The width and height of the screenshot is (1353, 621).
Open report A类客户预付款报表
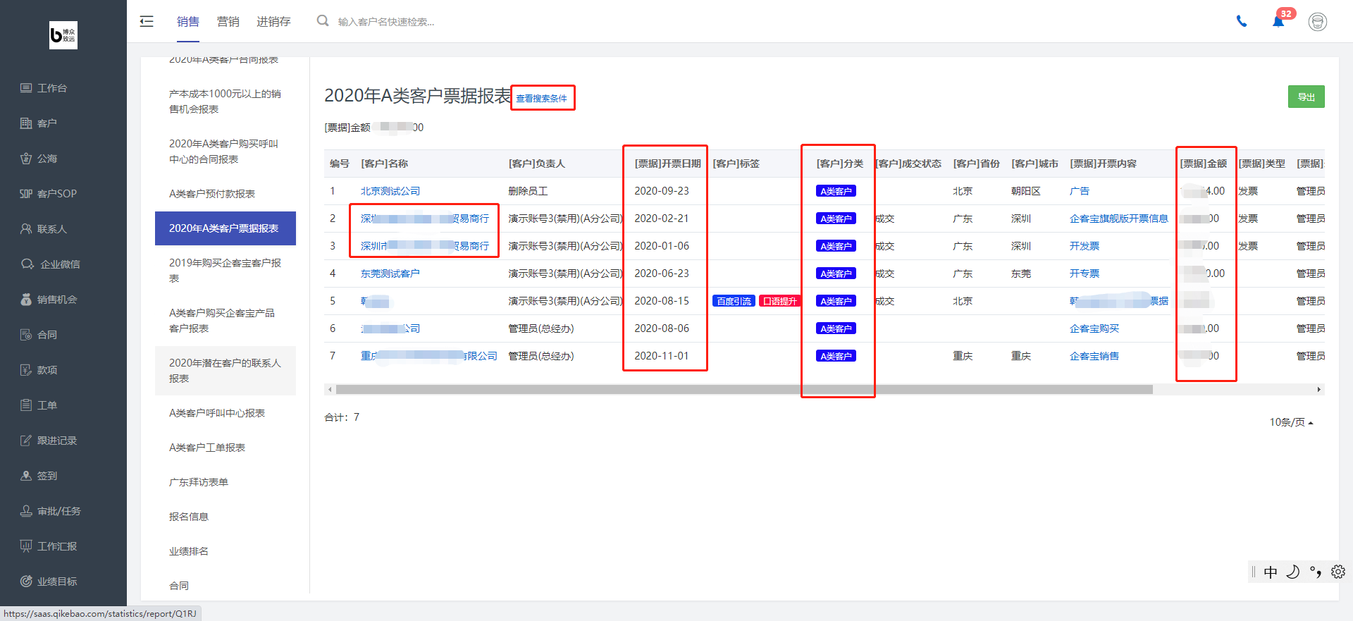(x=225, y=194)
